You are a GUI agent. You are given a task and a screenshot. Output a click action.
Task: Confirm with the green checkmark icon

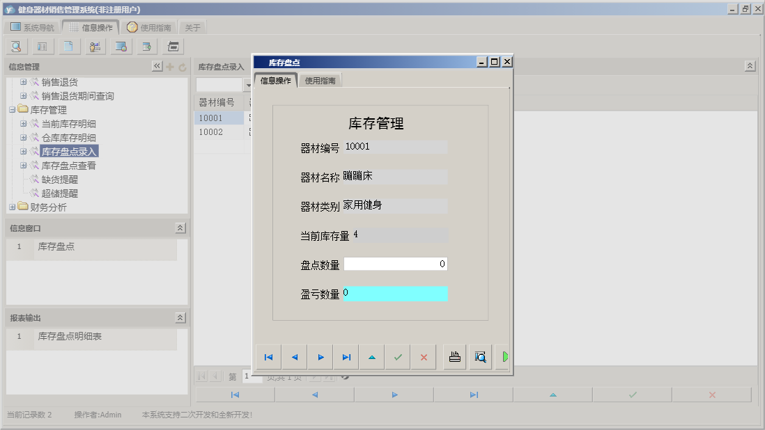[398, 356]
